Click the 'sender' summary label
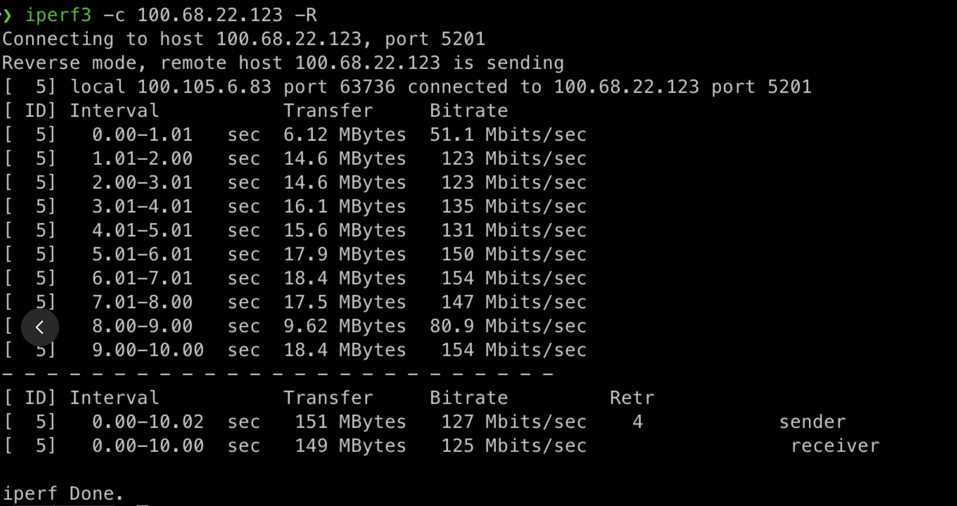The width and height of the screenshot is (957, 506). [812, 422]
